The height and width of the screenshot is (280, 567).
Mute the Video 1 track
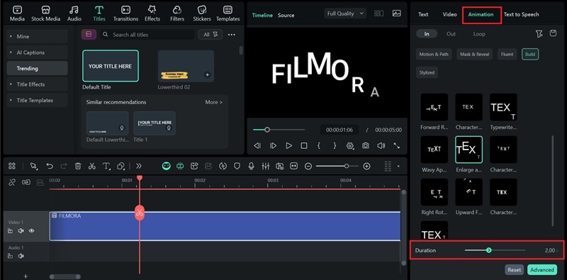click(x=21, y=231)
